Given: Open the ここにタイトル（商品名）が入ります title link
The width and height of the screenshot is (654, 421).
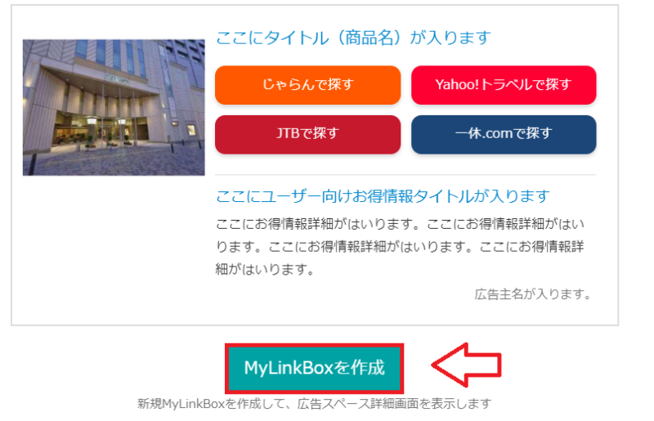Looking at the screenshot, I should [353, 38].
